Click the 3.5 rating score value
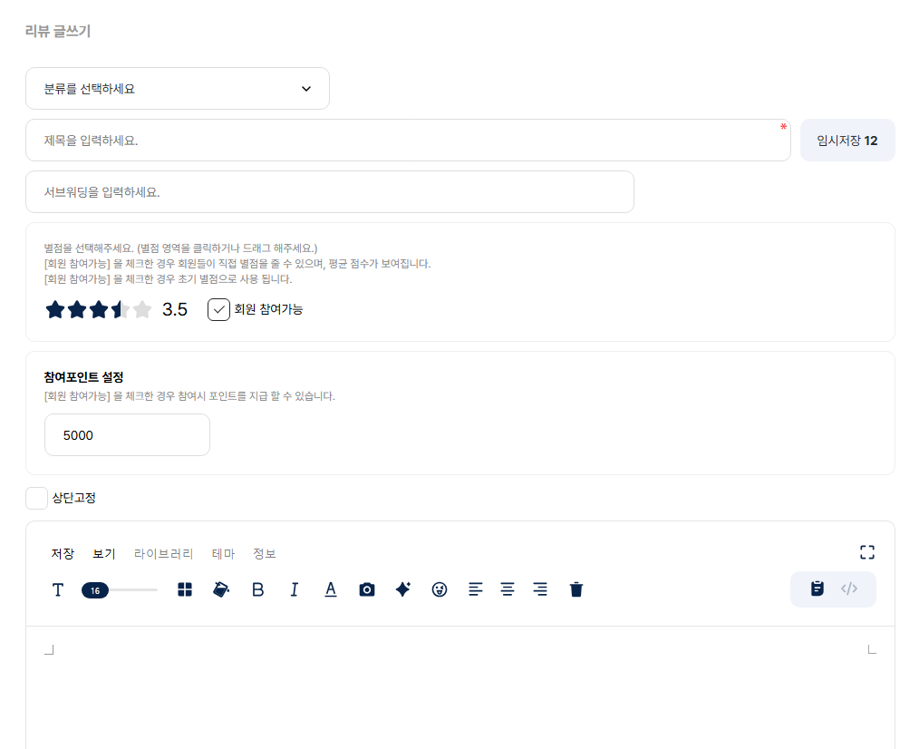This screenshot has height=749, width=919. point(175,309)
